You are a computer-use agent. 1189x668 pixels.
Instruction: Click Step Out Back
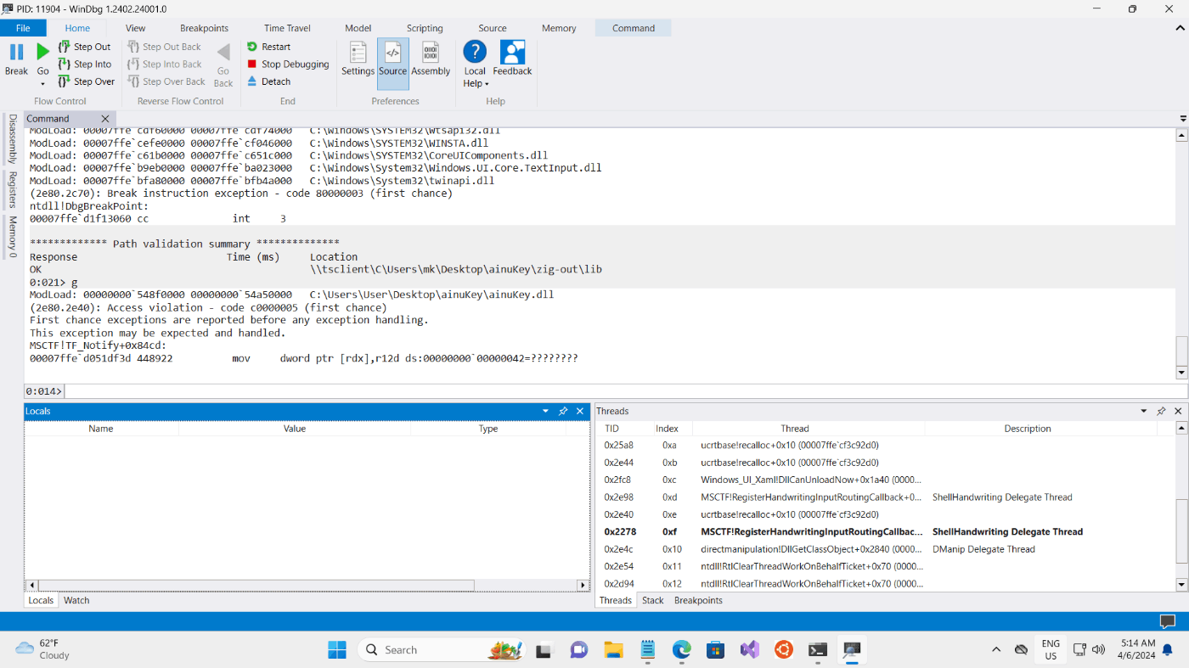click(165, 47)
